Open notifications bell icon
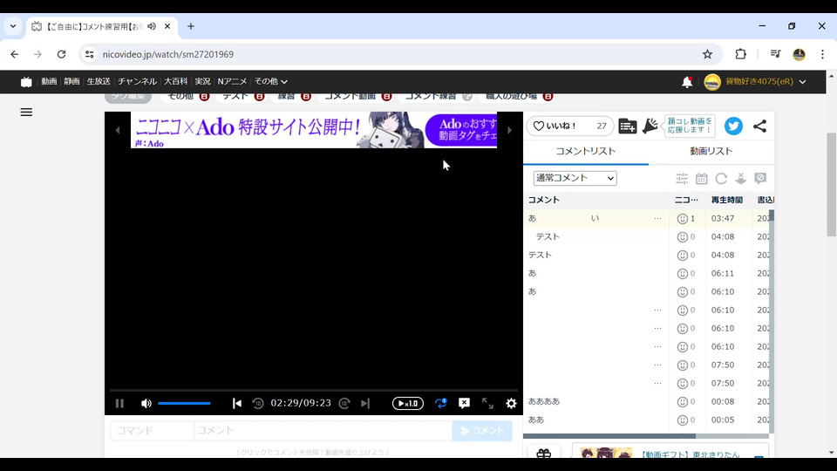The width and height of the screenshot is (837, 471). click(x=687, y=82)
